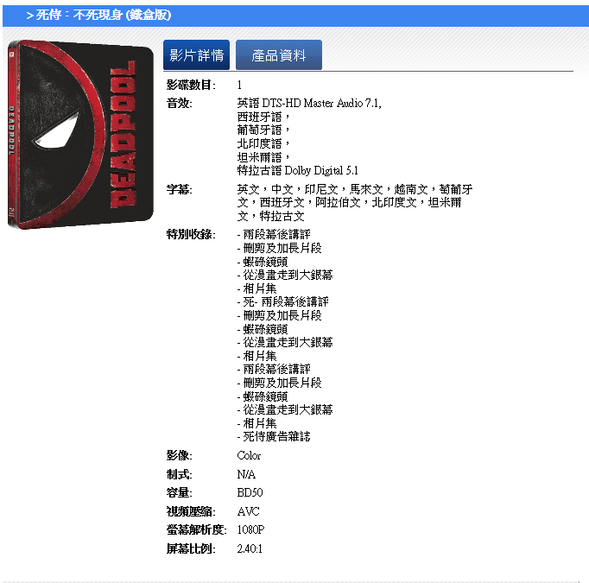The image size is (589, 583).
Task: Click the Deadpool steelbook cover image
Action: pos(80,135)
